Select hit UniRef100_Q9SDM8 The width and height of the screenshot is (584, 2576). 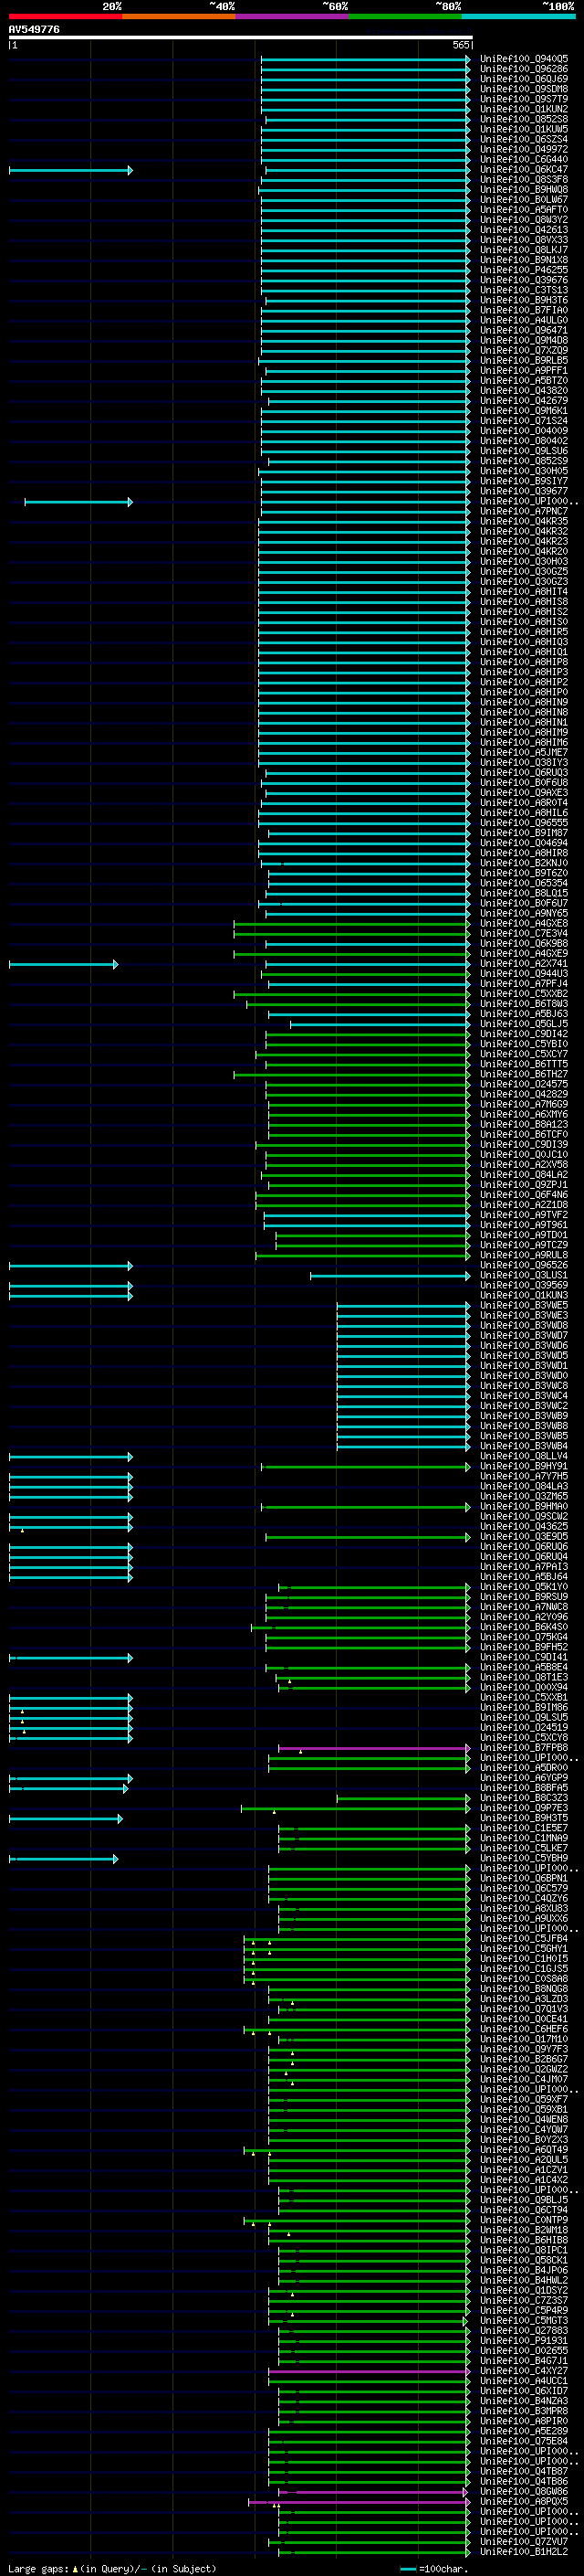point(524,89)
